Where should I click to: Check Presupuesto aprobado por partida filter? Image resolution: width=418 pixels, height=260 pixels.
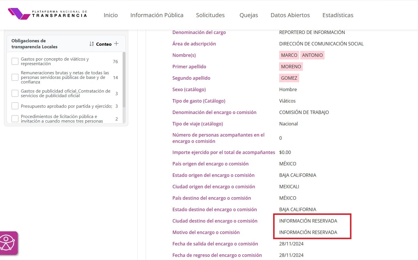[15, 106]
